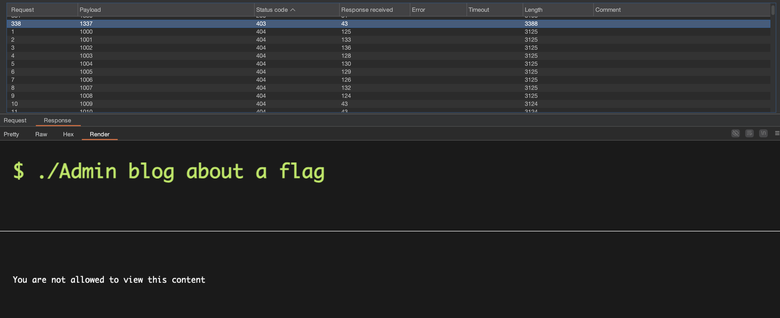Toggle the line wrap icon
780x318 pixels.
749,133
